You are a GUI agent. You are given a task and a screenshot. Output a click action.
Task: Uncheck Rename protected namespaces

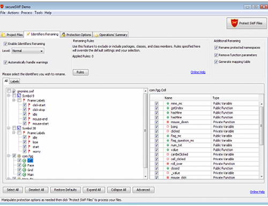click(216, 47)
